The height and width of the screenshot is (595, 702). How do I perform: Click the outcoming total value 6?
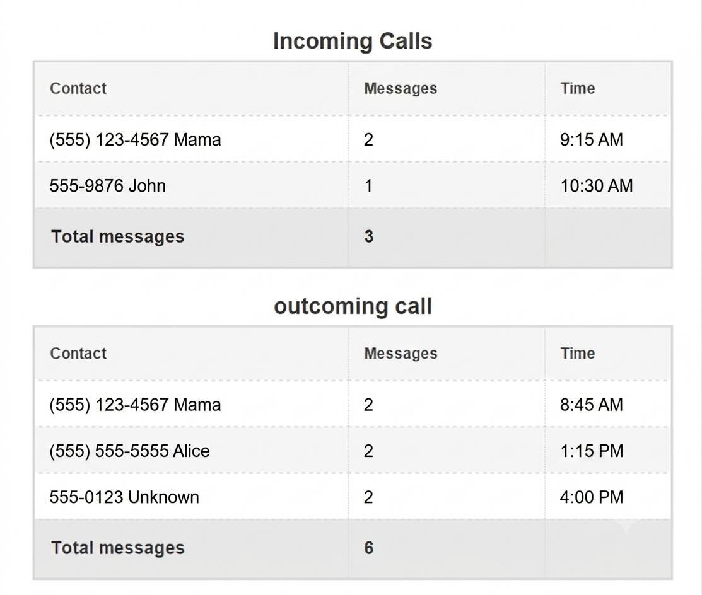[x=368, y=548]
